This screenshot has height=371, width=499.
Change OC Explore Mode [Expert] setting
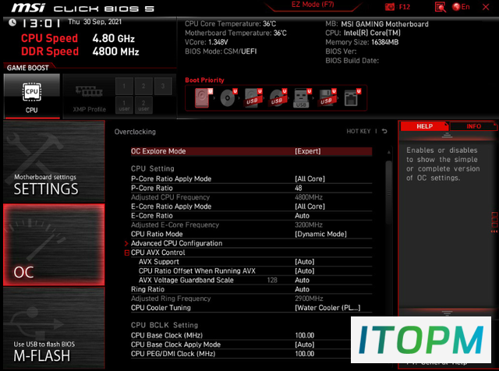251,151
